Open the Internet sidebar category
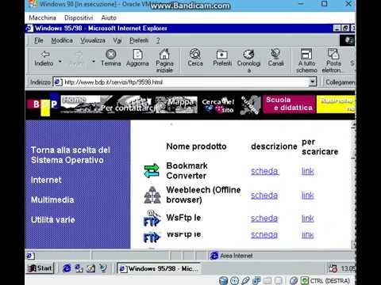Viewport: 381px width, 285px height. [46, 180]
